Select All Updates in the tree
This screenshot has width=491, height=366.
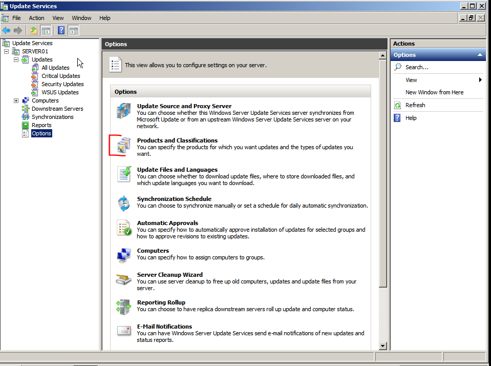[55, 68]
